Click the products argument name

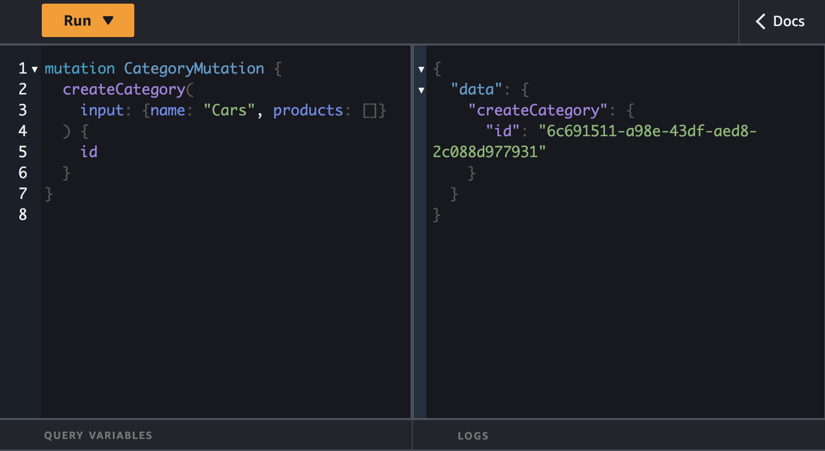[308, 110]
